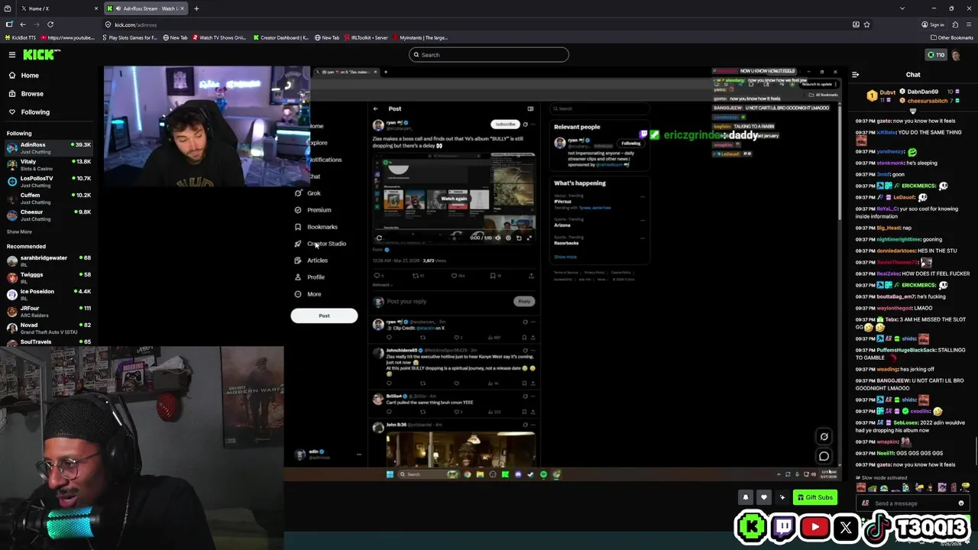Open recommended channel Ice Poseidon
The height and width of the screenshot is (550, 978).
49,294
